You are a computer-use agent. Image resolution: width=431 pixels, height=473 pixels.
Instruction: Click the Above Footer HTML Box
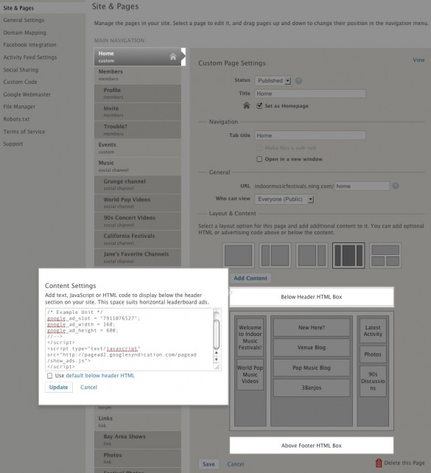coord(312,446)
